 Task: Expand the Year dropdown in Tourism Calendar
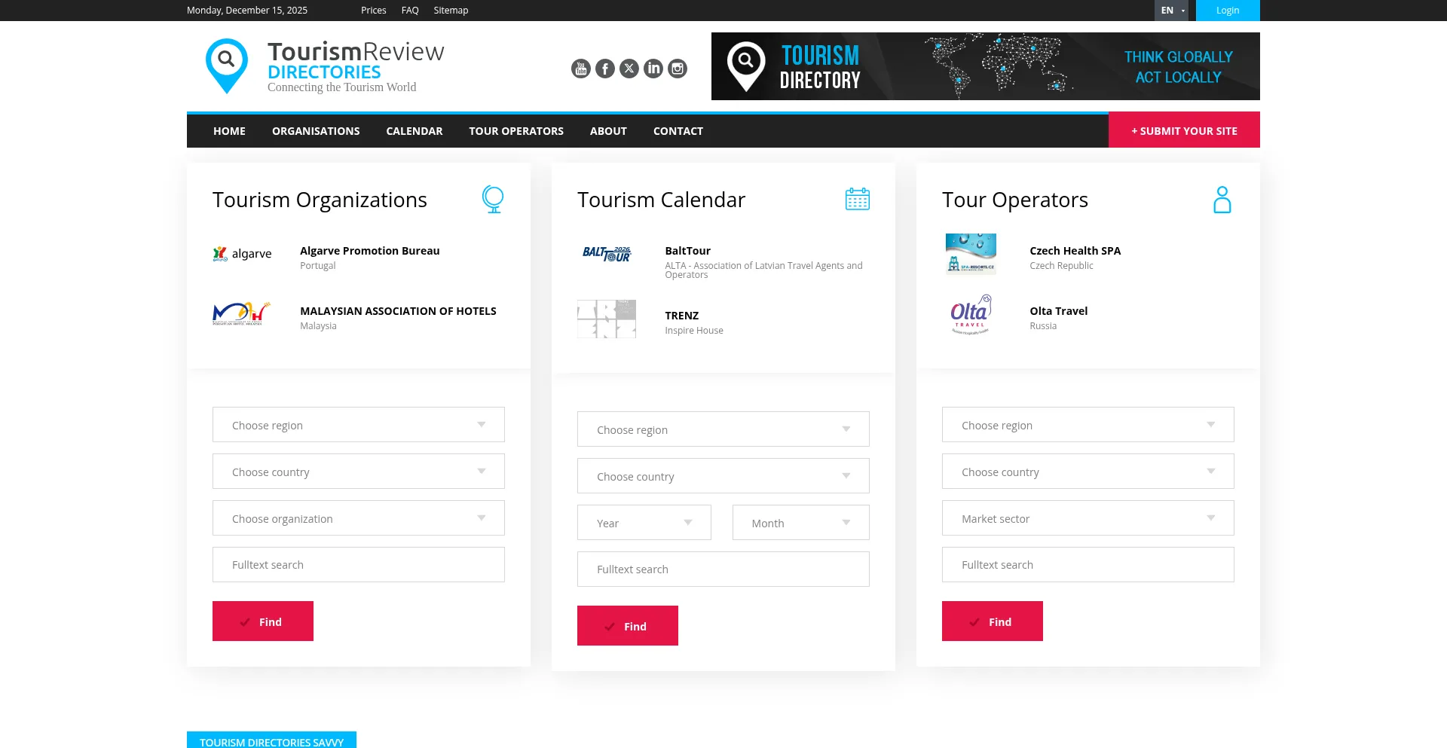coord(644,523)
